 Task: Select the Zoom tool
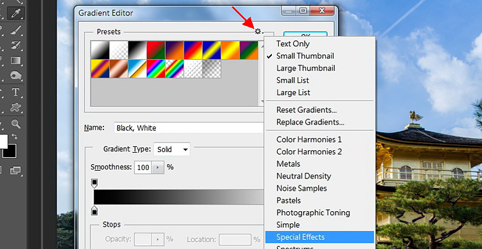pos(15,124)
